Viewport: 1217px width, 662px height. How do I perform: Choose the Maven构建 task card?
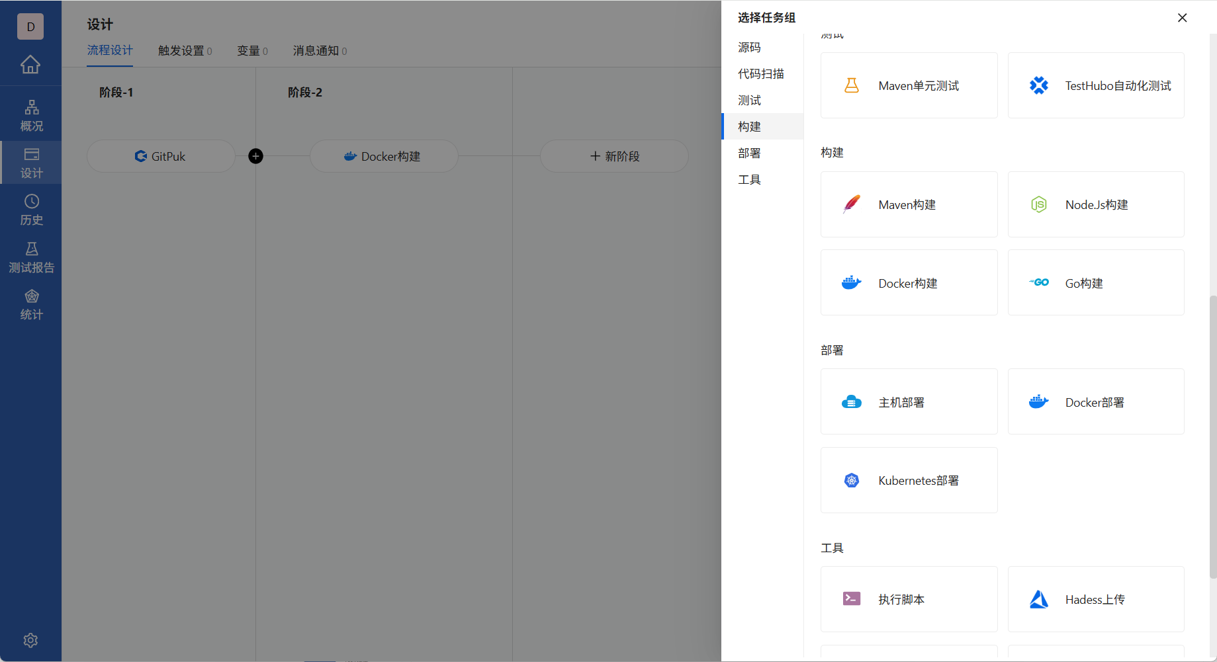click(x=909, y=204)
